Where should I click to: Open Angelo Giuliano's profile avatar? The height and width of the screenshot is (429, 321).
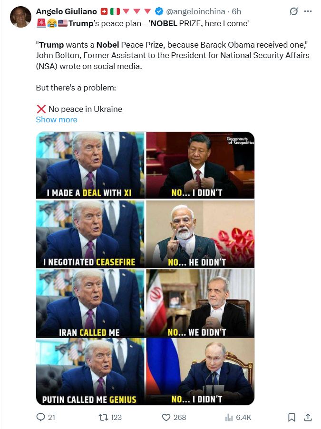(x=20, y=17)
